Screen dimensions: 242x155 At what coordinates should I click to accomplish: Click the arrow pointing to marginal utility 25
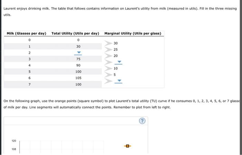(108, 50)
